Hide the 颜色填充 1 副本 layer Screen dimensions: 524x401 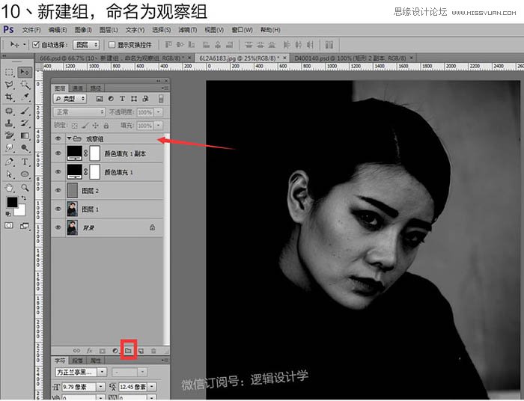coord(58,153)
